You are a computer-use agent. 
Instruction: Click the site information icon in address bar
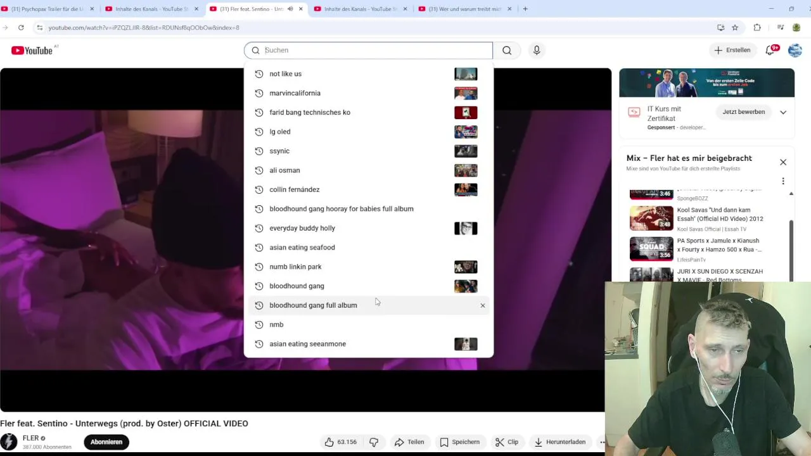39,27
